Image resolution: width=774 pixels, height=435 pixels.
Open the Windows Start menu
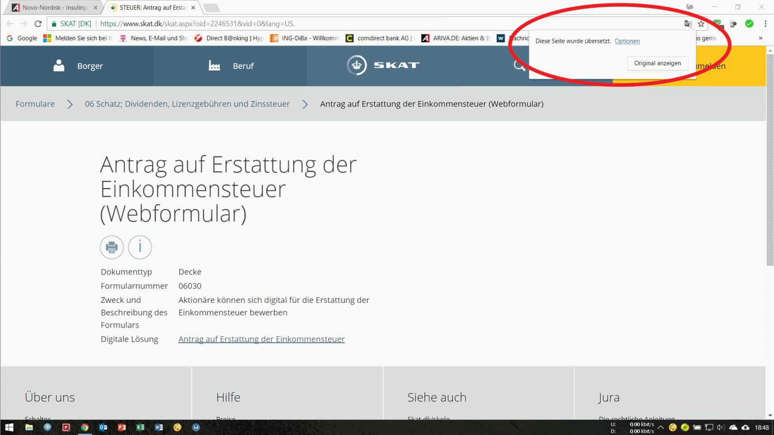click(x=9, y=427)
